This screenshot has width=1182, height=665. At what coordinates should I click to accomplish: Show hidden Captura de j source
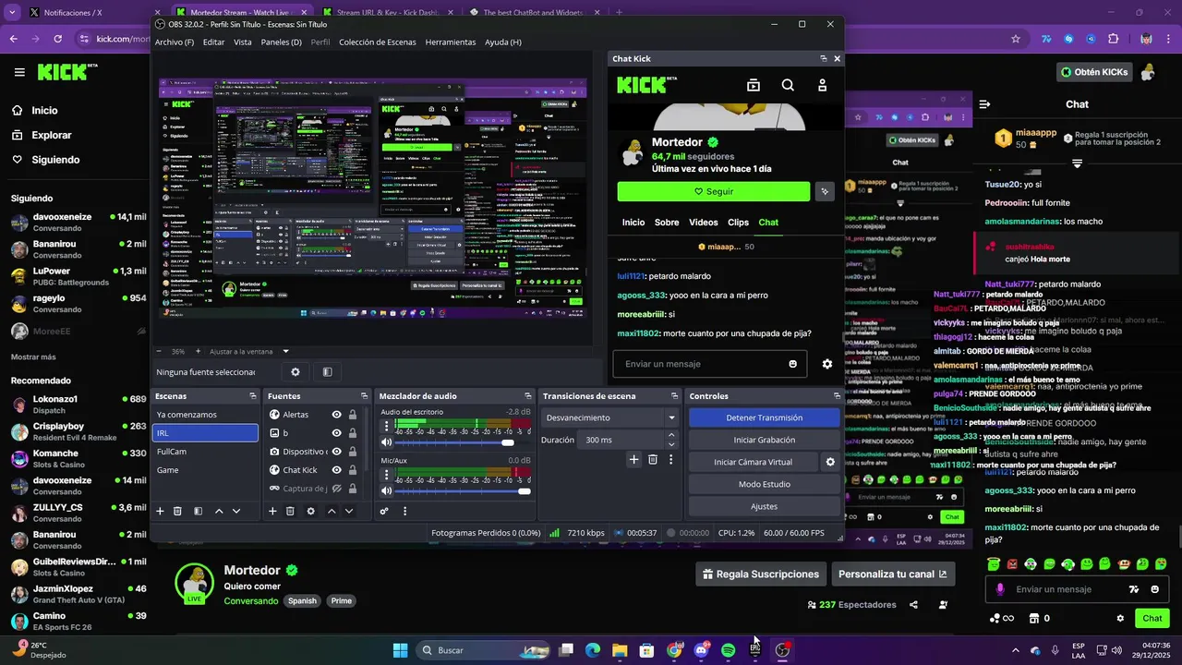pyautogui.click(x=337, y=489)
